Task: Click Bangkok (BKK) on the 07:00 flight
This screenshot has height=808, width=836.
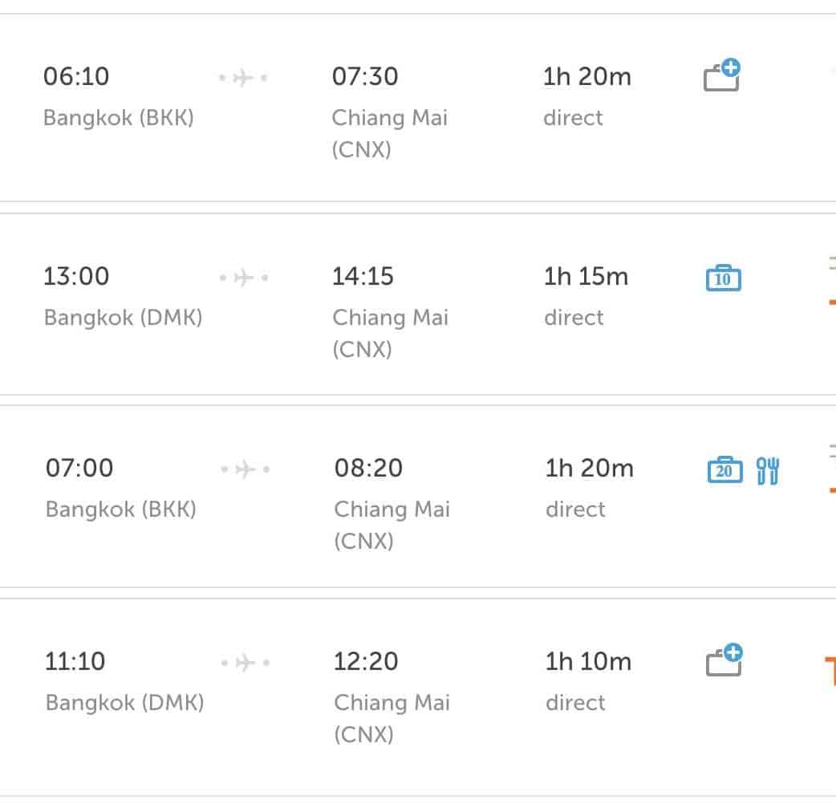Action: [x=121, y=510]
